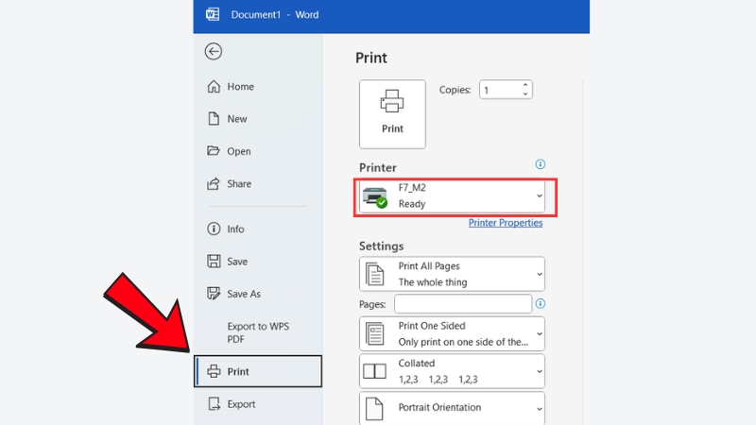Image resolution: width=756 pixels, height=425 pixels.
Task: Click the one-sided page icon
Action: tap(374, 334)
